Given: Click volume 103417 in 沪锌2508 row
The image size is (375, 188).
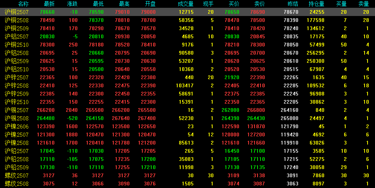Looking at the screenshot, I should tap(185, 85).
